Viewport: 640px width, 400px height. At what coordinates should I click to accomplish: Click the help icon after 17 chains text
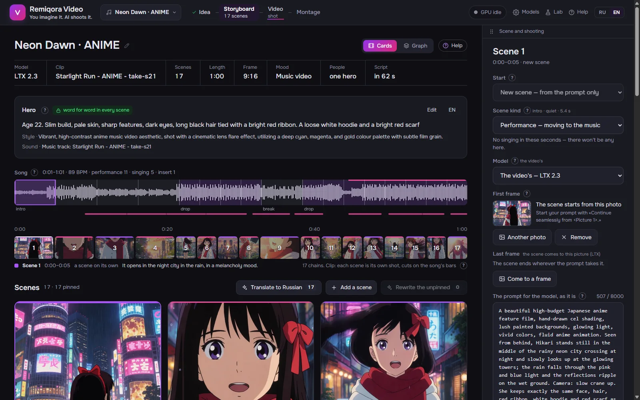click(x=463, y=266)
